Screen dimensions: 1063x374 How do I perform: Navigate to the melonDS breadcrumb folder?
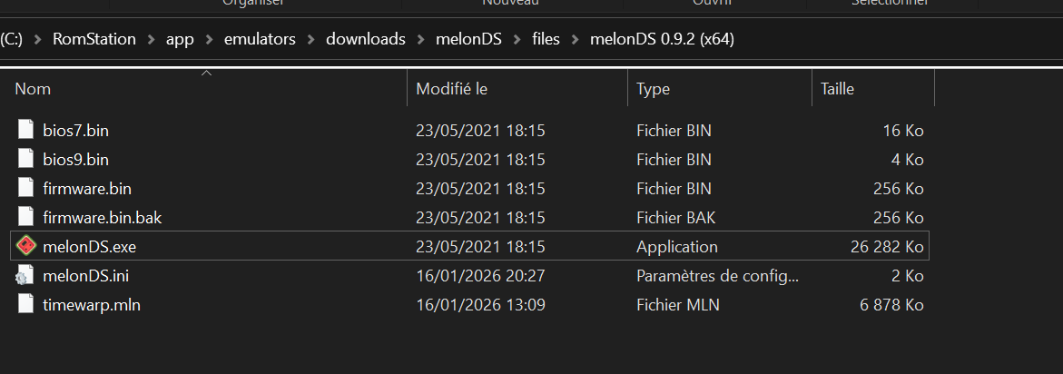468,39
